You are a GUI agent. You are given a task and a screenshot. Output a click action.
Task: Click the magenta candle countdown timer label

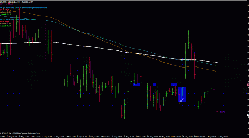tap(222, 112)
